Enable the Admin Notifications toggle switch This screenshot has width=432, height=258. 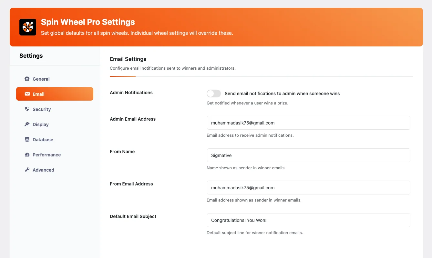(213, 93)
